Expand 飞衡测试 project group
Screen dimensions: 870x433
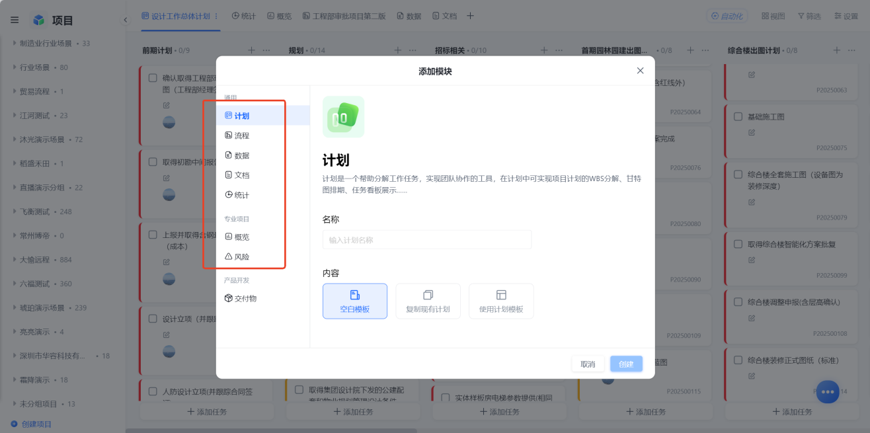click(14, 212)
